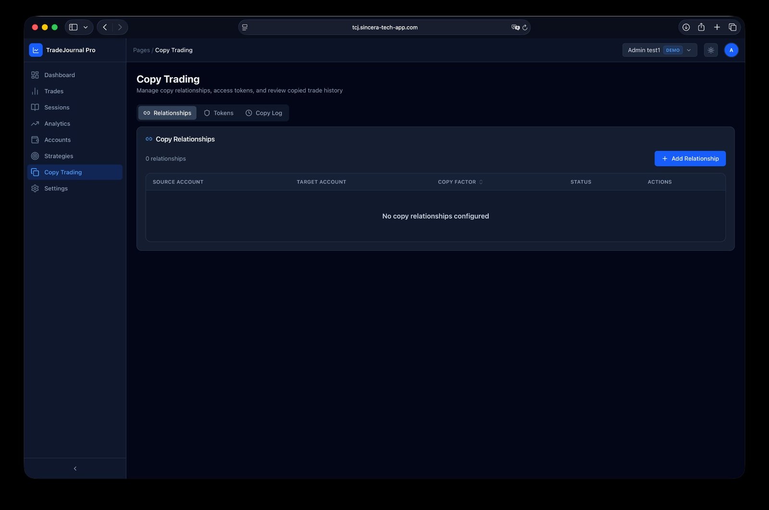Go to Analytics via its chart icon
The image size is (769, 510).
pyautogui.click(x=35, y=123)
